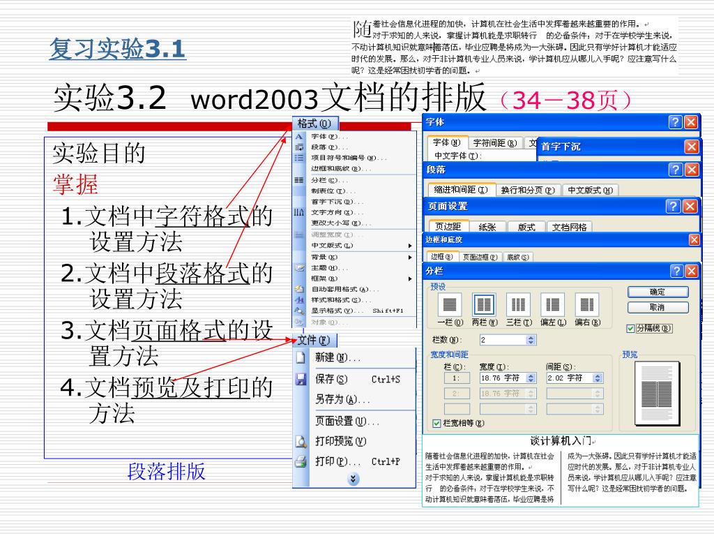
Task: Click the 分栏 columns icon in Format menu
Action: pos(298,181)
